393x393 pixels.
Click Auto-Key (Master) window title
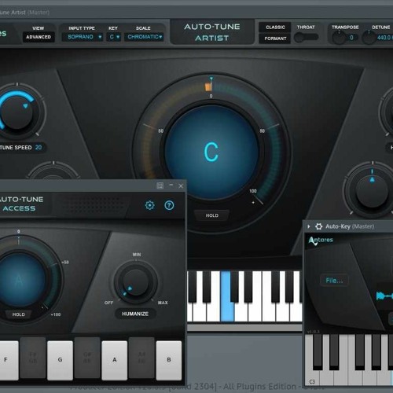click(x=350, y=226)
